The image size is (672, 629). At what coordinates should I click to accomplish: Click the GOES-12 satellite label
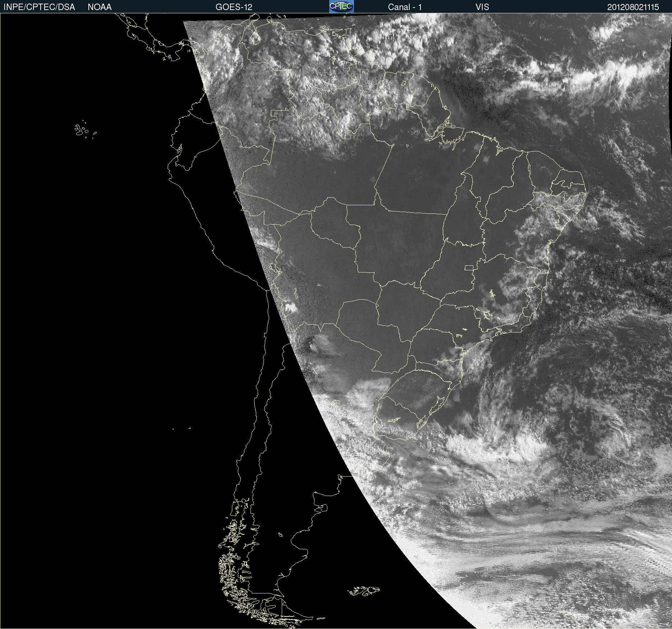pyautogui.click(x=234, y=7)
